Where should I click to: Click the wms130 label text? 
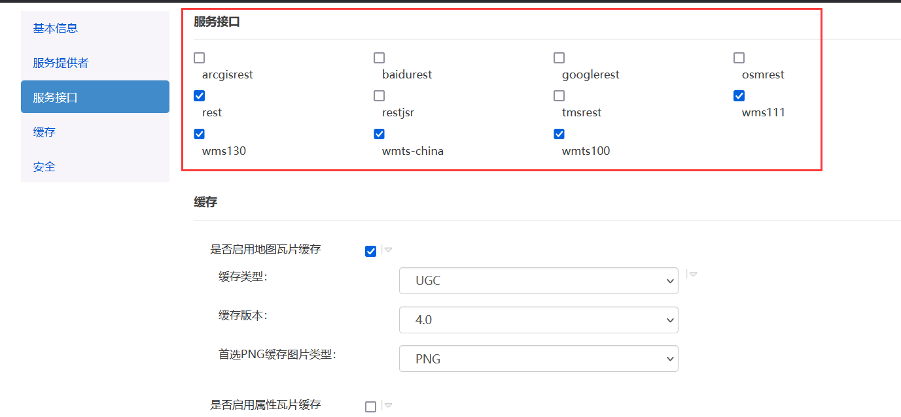coord(224,151)
